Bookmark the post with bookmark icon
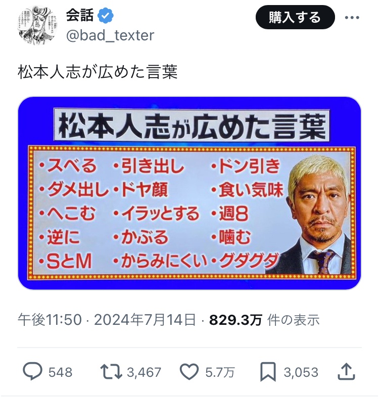379x399 pixels. click(268, 372)
